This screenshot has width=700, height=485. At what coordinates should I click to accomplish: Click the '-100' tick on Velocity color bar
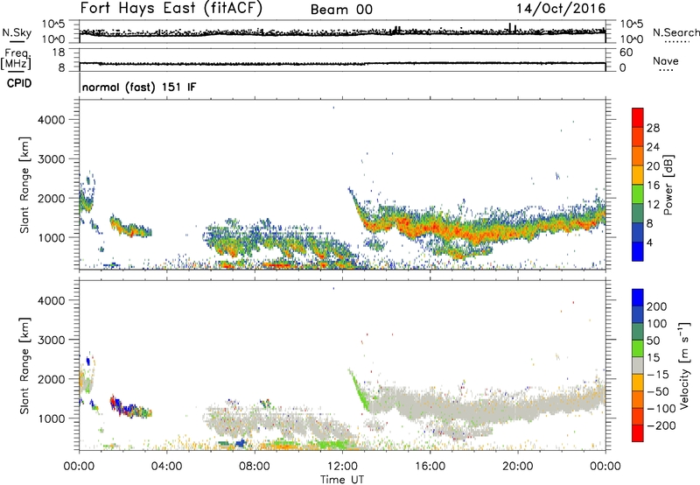coord(661,409)
